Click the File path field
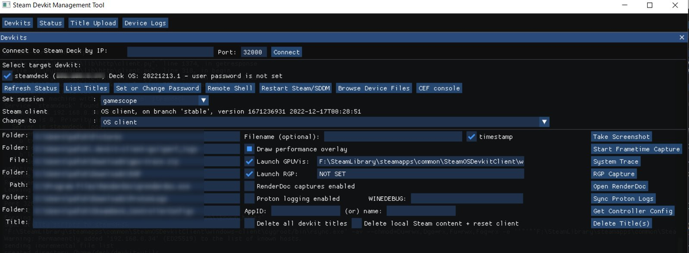Viewport: 689px width, 253px height. click(136, 161)
